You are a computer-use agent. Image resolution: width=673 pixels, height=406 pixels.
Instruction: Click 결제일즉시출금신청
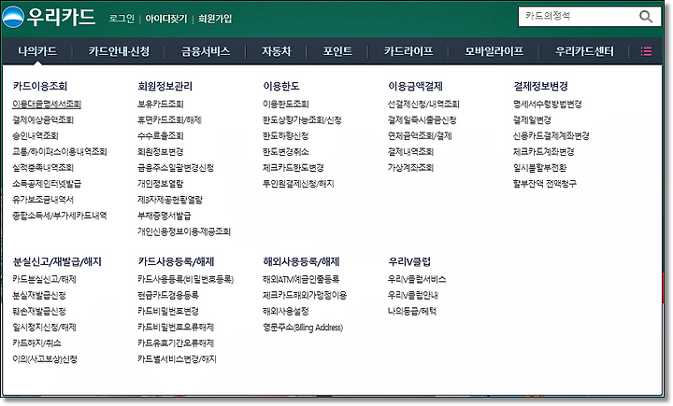[422, 120]
